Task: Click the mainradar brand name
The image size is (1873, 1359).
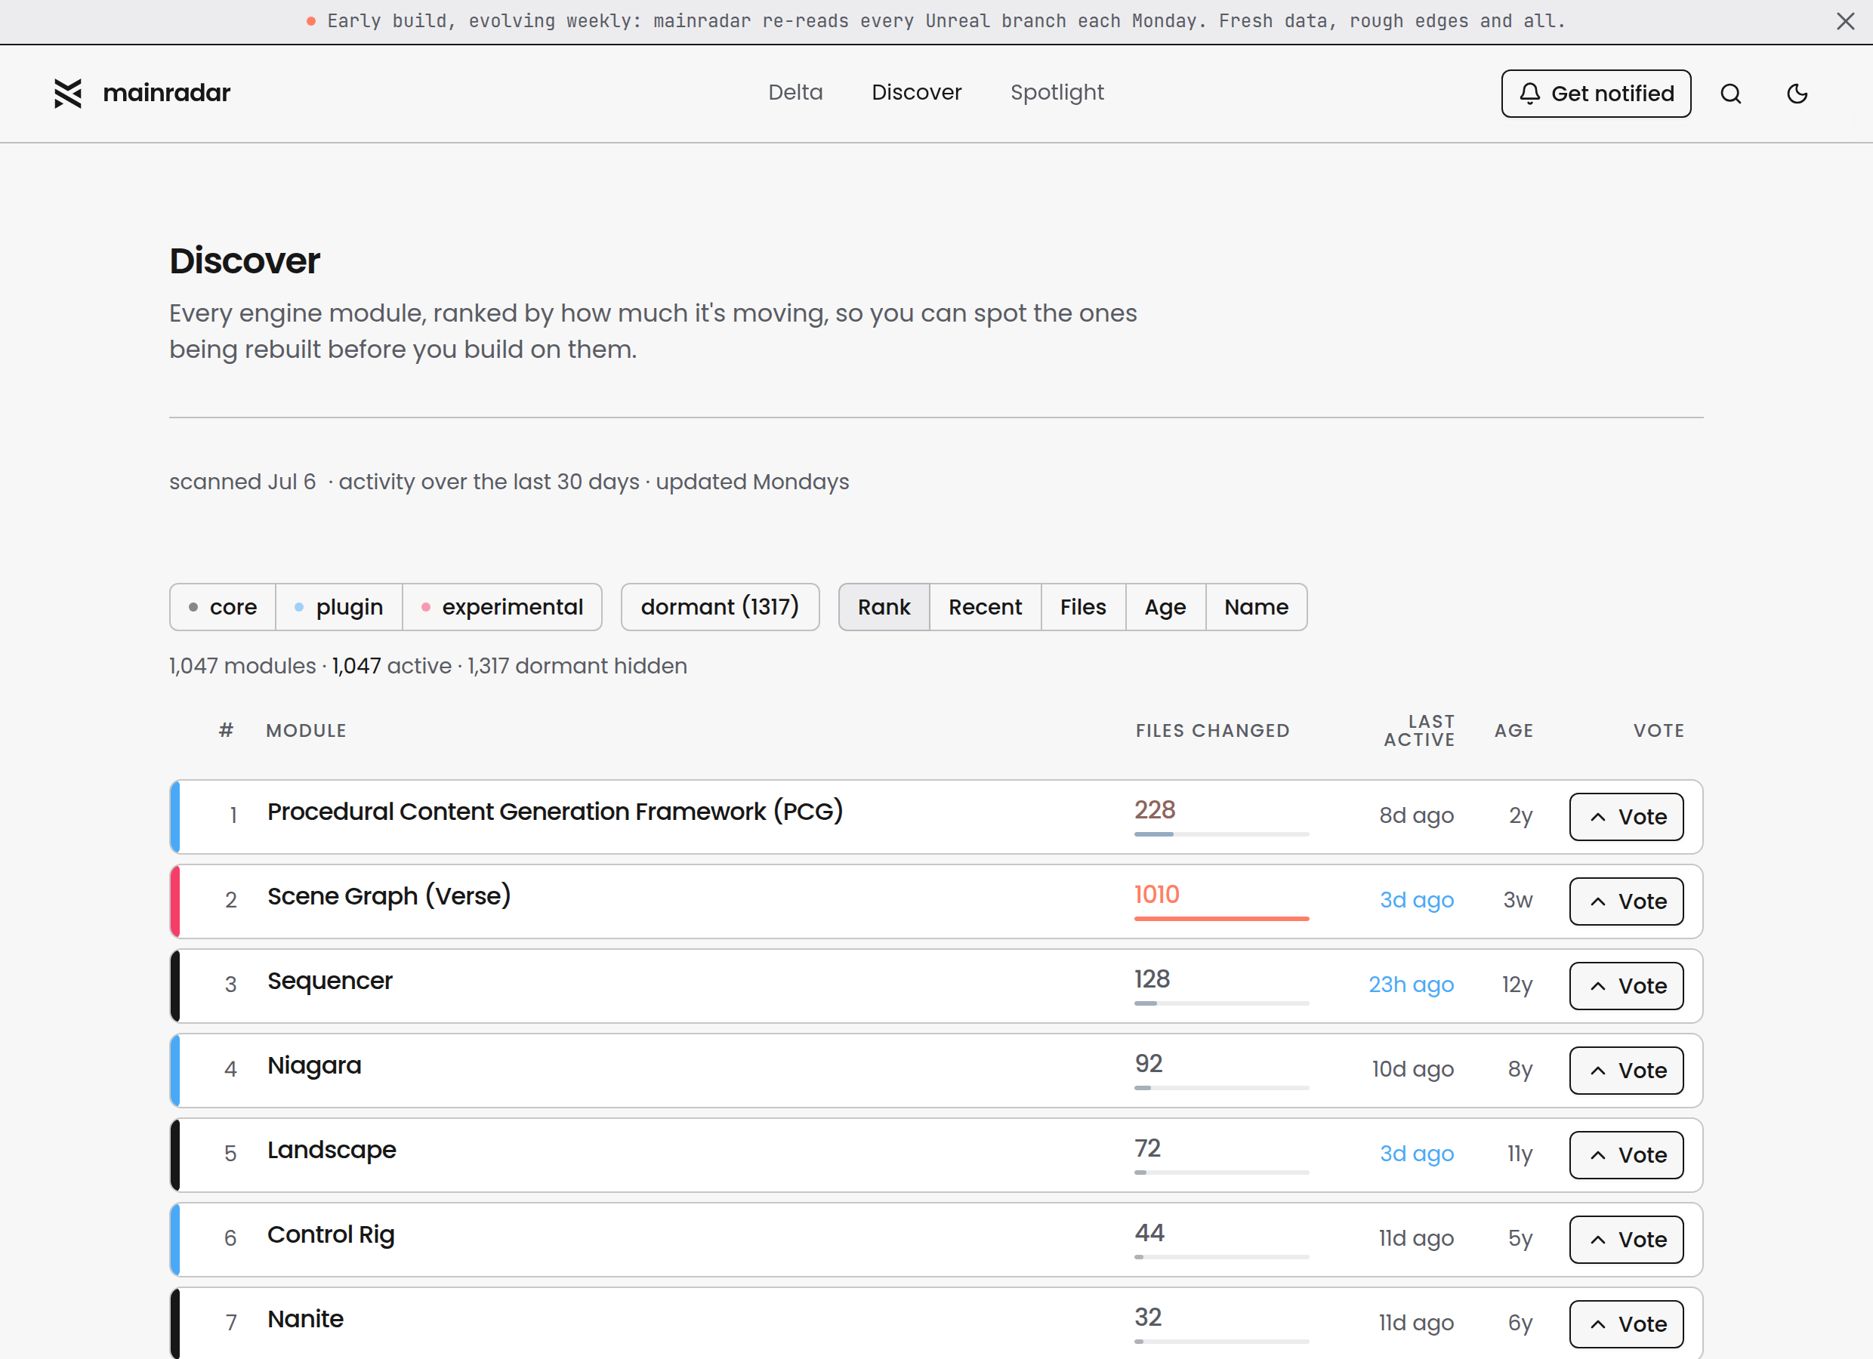Action: pos(166,94)
